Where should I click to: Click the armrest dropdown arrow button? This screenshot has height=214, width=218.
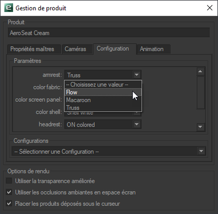137,75
